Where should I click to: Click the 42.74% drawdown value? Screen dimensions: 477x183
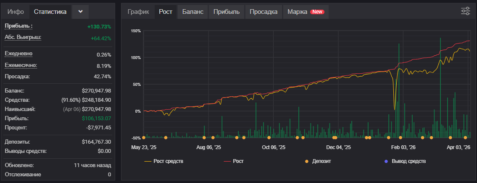[x=103, y=76]
